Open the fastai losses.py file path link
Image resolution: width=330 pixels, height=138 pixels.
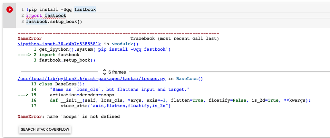92,79
